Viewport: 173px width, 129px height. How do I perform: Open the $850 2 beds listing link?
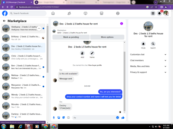click(x=72, y=33)
